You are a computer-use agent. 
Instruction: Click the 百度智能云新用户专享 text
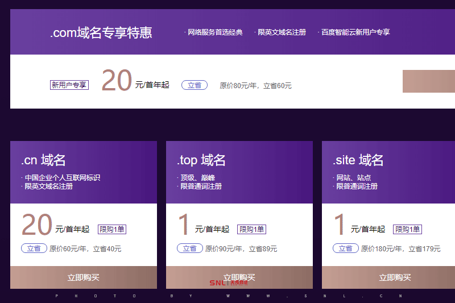click(x=355, y=32)
